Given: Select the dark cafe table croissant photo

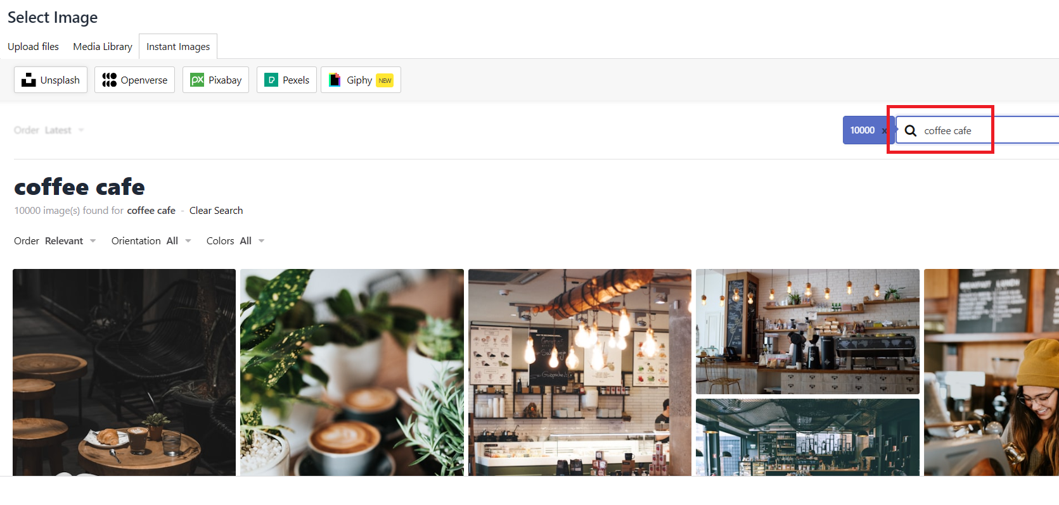Looking at the screenshot, I should point(124,372).
